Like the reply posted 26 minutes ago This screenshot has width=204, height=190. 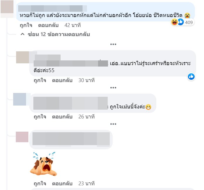40,117
